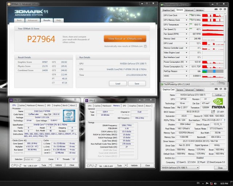Toggle the CUDA checkbox in GPU-Z
This screenshot has height=186, width=233.
(x=189, y=162)
